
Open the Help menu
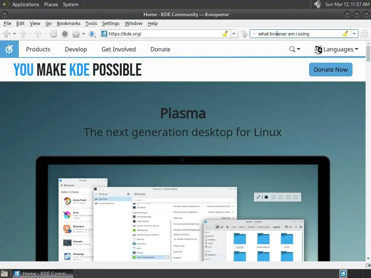tap(153, 24)
